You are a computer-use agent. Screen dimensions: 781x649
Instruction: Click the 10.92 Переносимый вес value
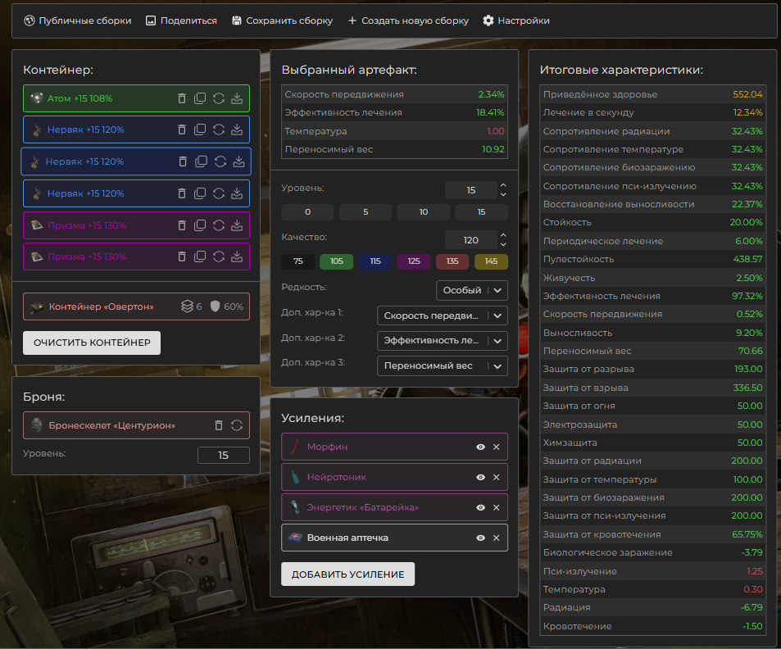493,149
